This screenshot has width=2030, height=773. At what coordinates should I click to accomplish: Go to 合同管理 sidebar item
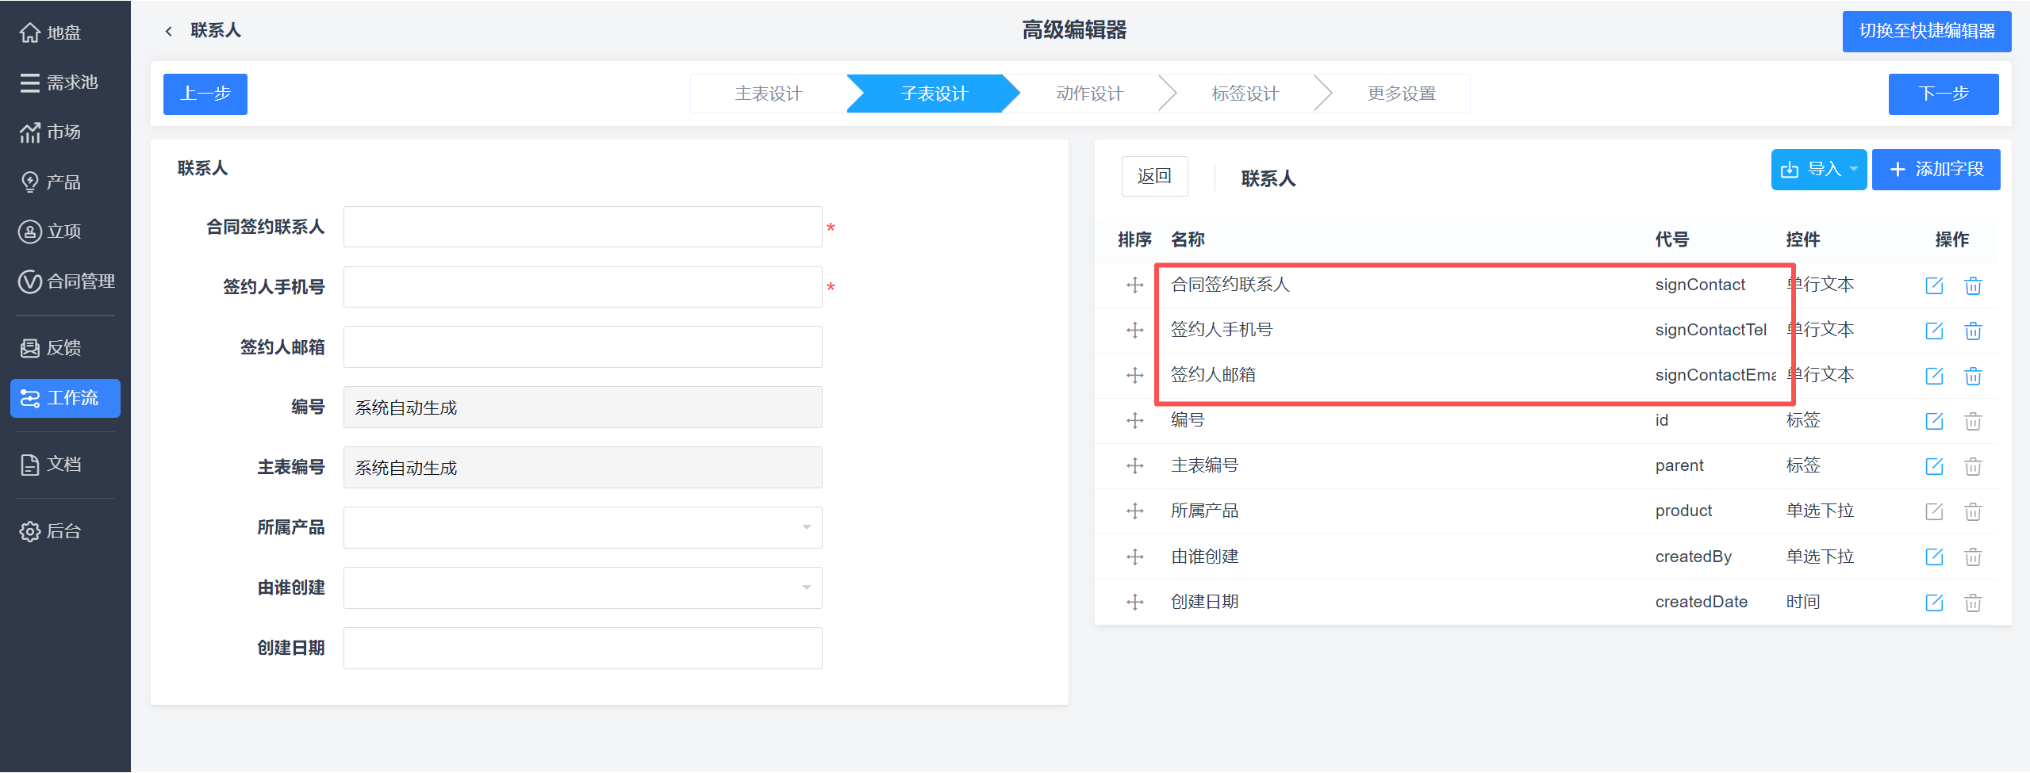[x=67, y=281]
